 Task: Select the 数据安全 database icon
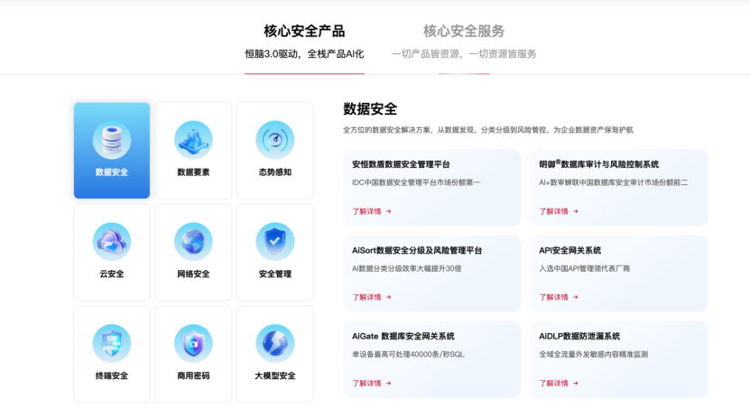(112, 141)
